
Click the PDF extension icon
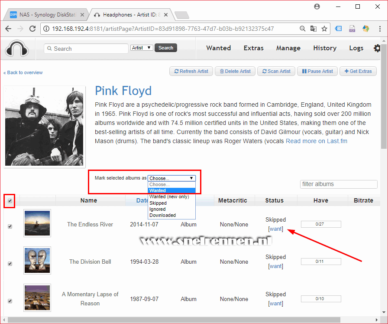352,29
